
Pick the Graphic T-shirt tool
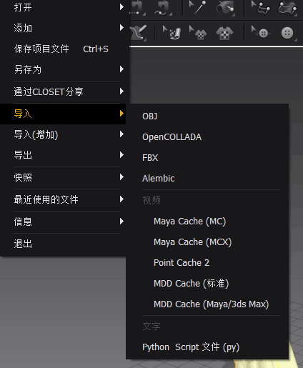tap(224, 33)
